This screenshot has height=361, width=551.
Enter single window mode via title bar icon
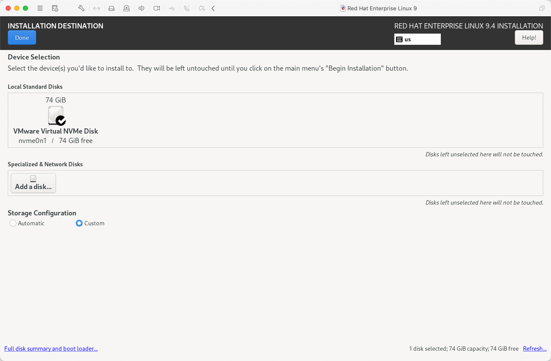pos(542,8)
